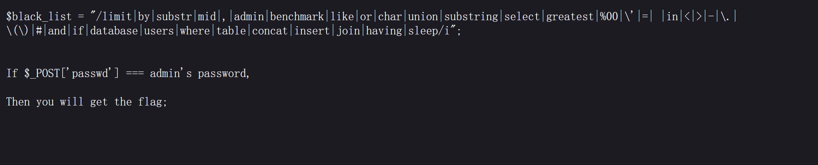
Task: Click the word 'having' in the blacklist
Action: click(384, 31)
